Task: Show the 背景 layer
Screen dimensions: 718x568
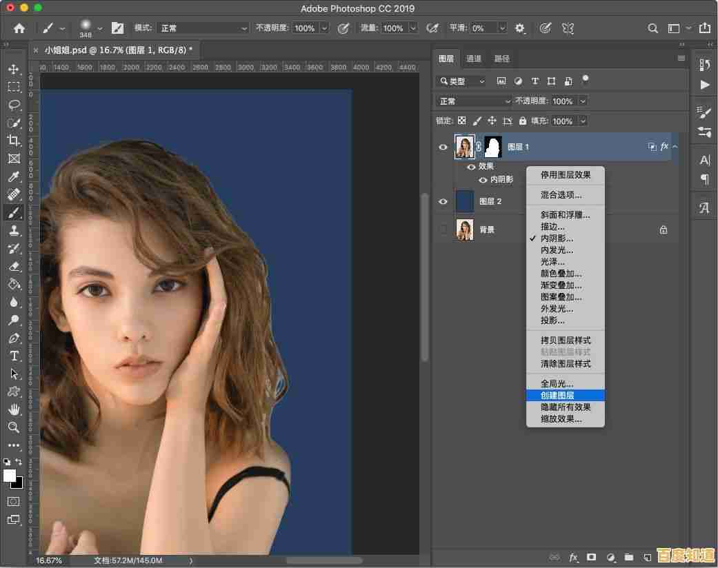Action: [443, 230]
